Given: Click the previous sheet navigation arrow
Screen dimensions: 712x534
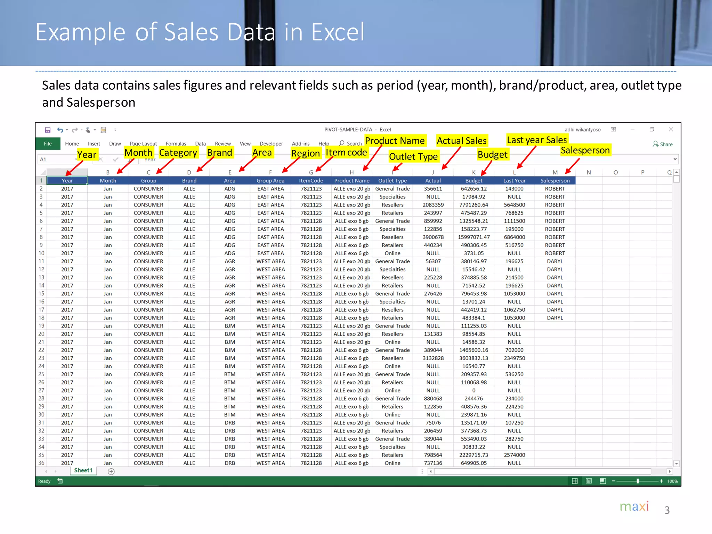Looking at the screenshot, I should pos(46,471).
